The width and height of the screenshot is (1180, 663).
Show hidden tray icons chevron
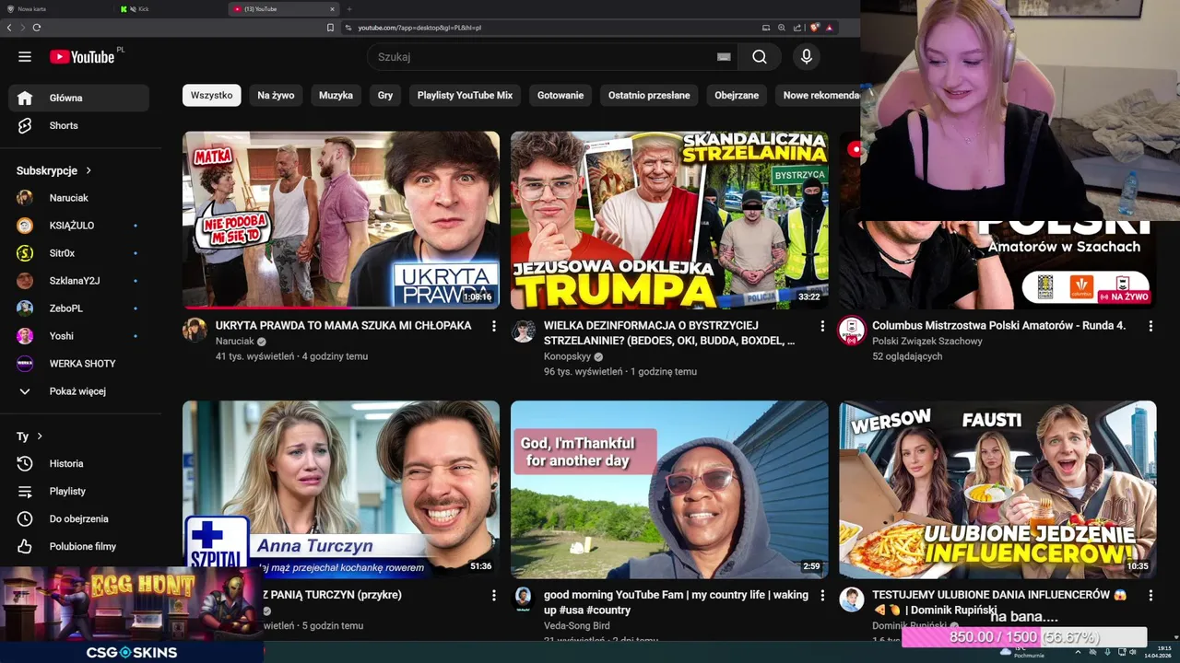pos(1077,652)
